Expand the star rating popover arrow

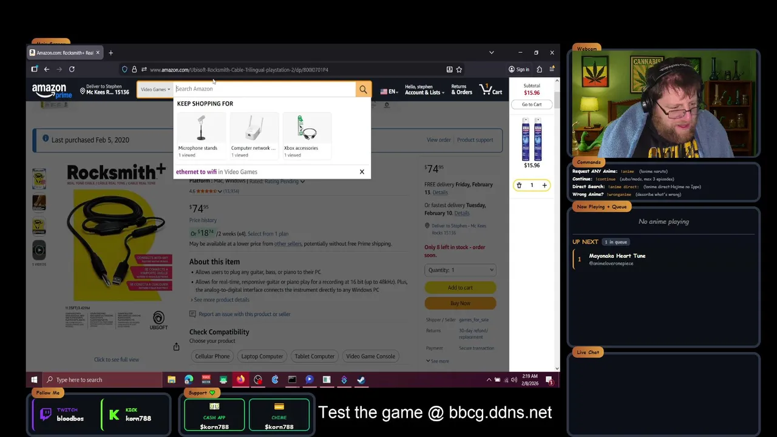pyautogui.click(x=220, y=191)
